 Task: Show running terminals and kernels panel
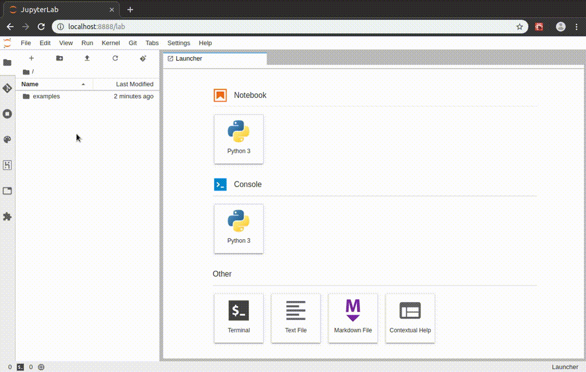(x=7, y=114)
